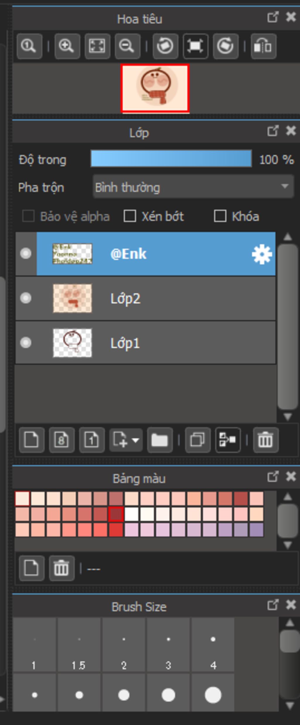The width and height of the screenshot is (300, 725).
Task: Fit canvas to window in navigator
Action: coord(97,46)
